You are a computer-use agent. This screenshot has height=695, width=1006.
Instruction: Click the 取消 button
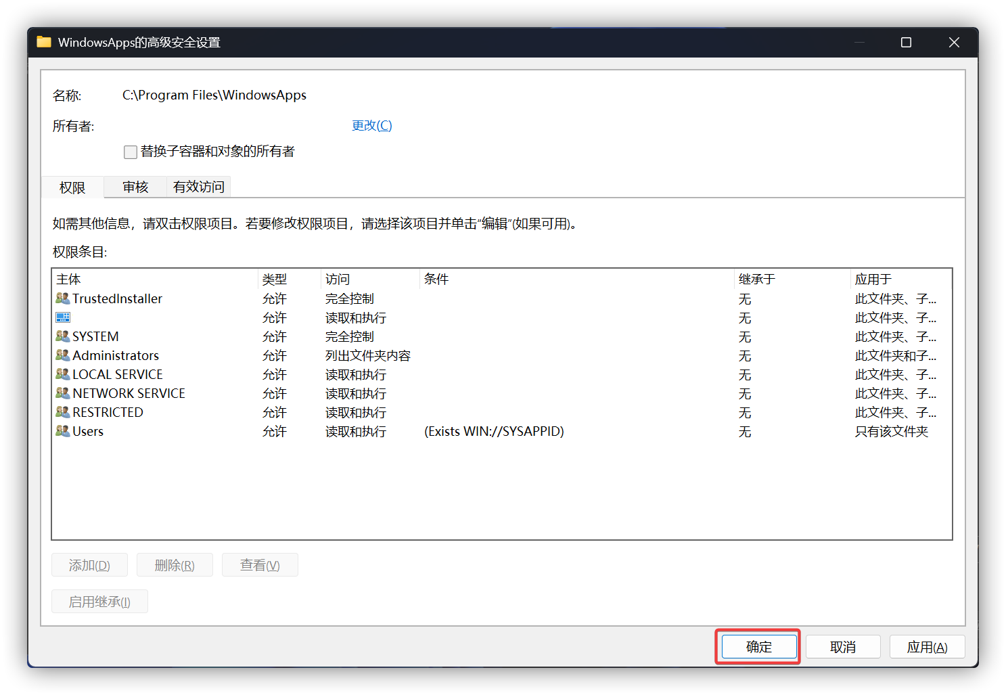coord(842,647)
